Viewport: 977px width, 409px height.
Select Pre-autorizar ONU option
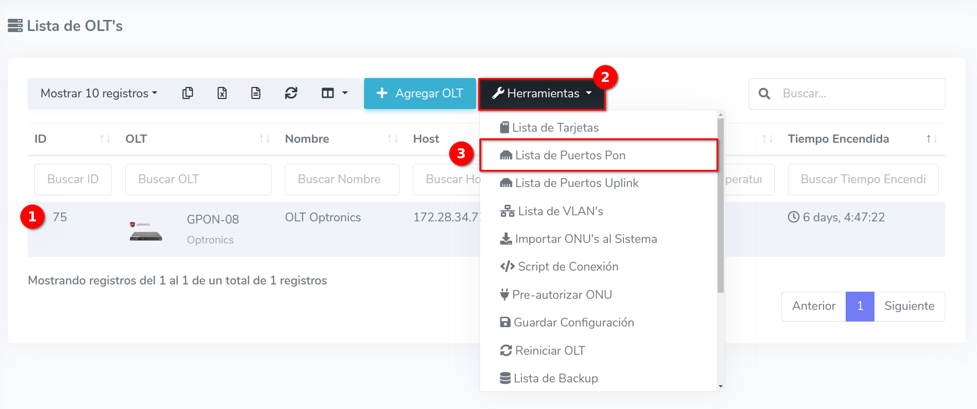(561, 295)
